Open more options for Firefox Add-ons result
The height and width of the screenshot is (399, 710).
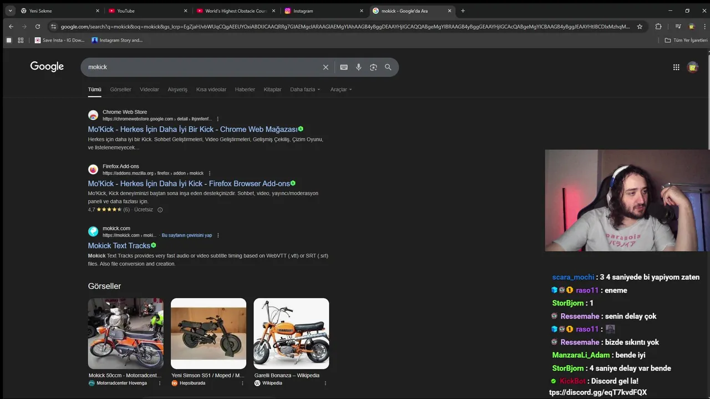coord(209,173)
